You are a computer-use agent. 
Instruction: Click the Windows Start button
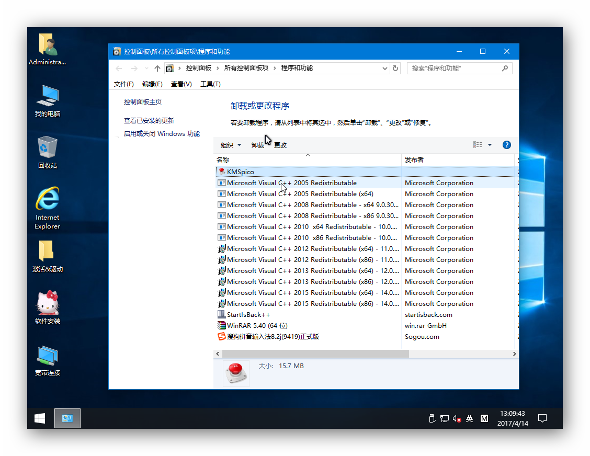39,418
